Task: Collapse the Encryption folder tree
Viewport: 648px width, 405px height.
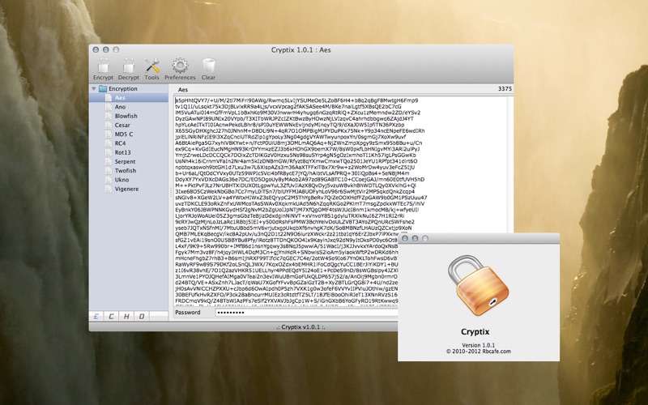Action: tap(94, 88)
